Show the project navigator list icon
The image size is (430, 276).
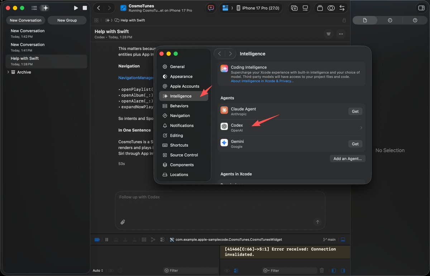[x=34, y=8]
